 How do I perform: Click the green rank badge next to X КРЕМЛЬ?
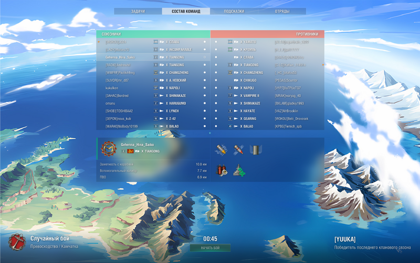pyautogui.click(x=230, y=49)
